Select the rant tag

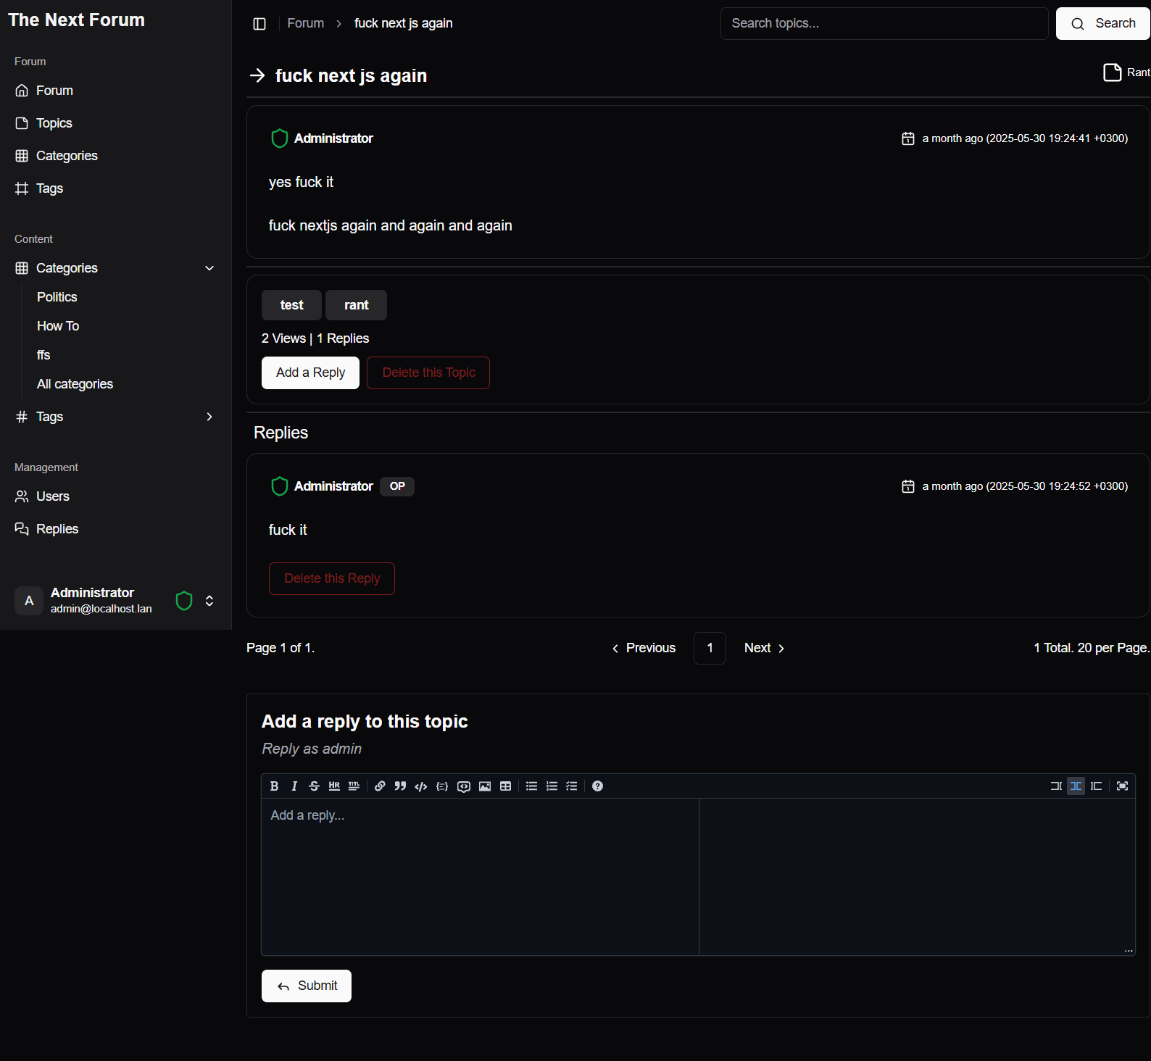pos(356,305)
